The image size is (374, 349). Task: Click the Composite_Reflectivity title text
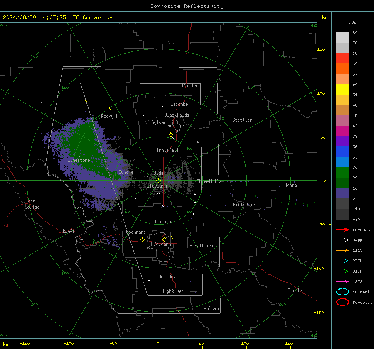point(187,6)
